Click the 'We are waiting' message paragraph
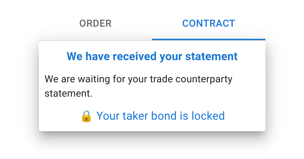Image resolution: width=304 pixels, height=159 pixels. 138,86
